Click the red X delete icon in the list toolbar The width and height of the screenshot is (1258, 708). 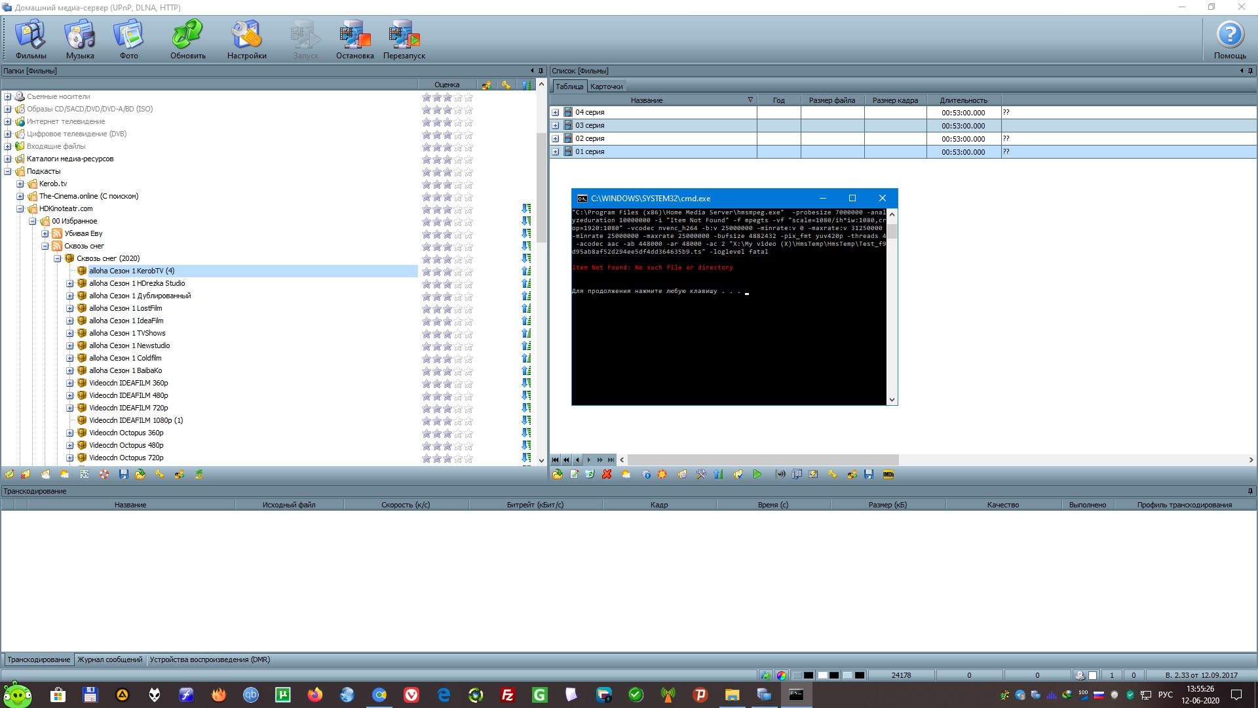coord(607,475)
